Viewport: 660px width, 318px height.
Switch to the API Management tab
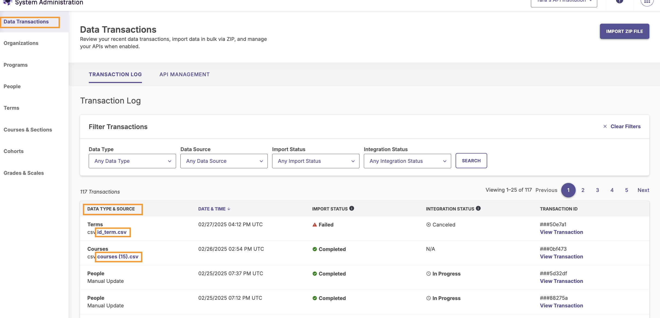pyautogui.click(x=185, y=74)
